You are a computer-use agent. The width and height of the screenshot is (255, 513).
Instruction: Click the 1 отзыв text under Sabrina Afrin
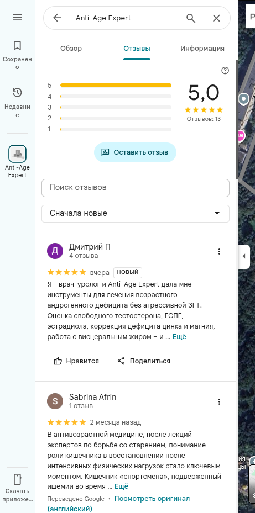click(x=81, y=406)
